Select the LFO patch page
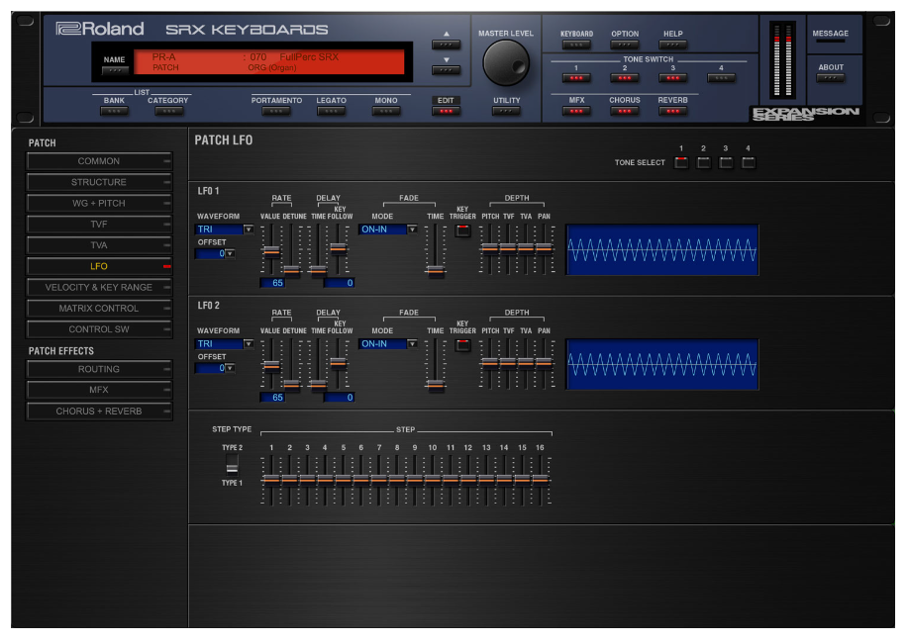Screen dimensions: 910x643 [99, 266]
